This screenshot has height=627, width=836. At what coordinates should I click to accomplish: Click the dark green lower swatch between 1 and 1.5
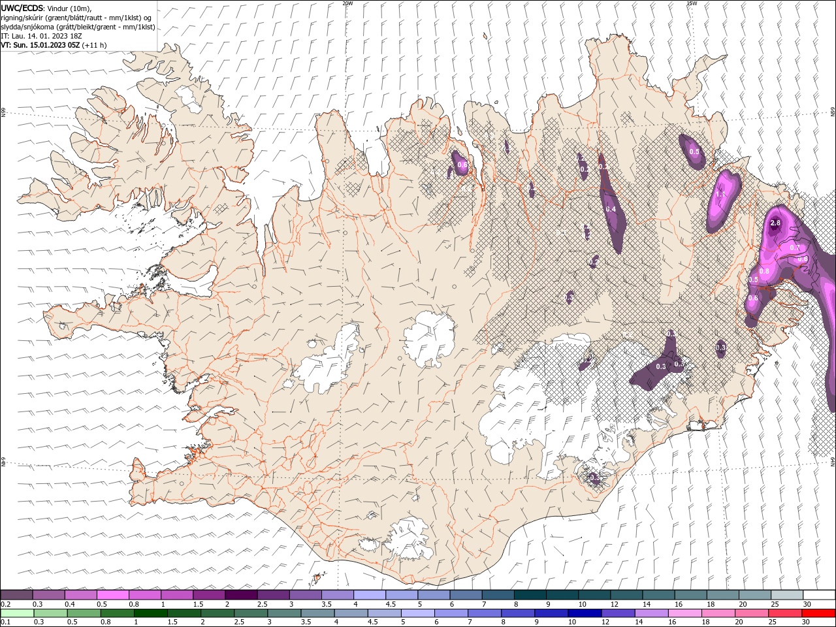pyautogui.click(x=150, y=613)
